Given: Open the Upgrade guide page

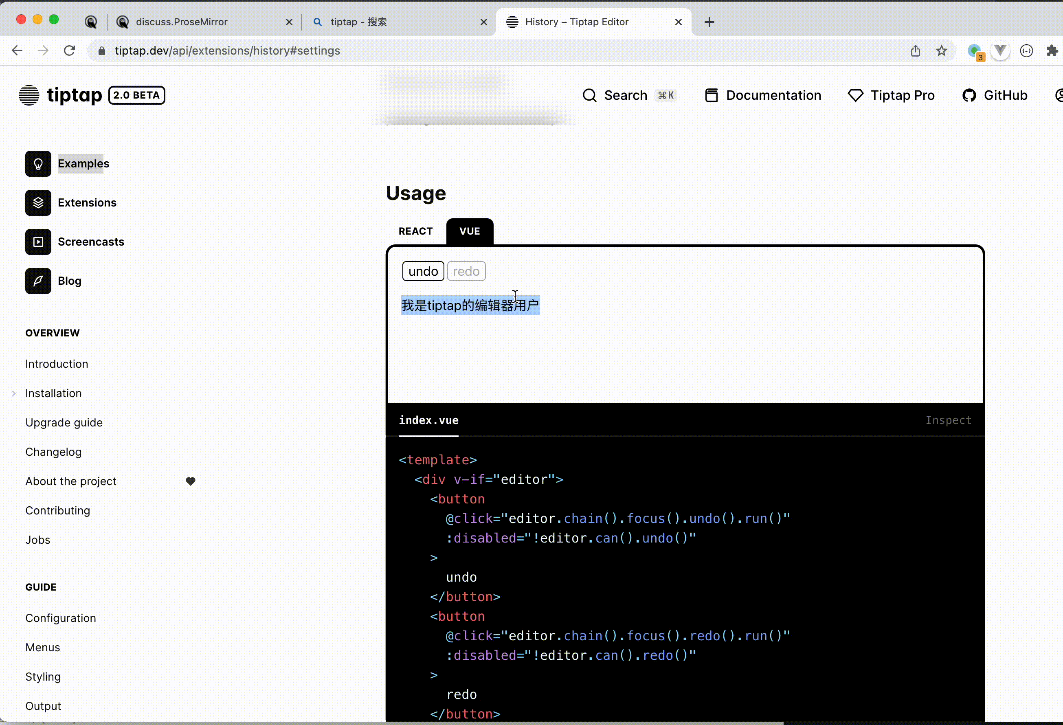Looking at the screenshot, I should pos(64,423).
